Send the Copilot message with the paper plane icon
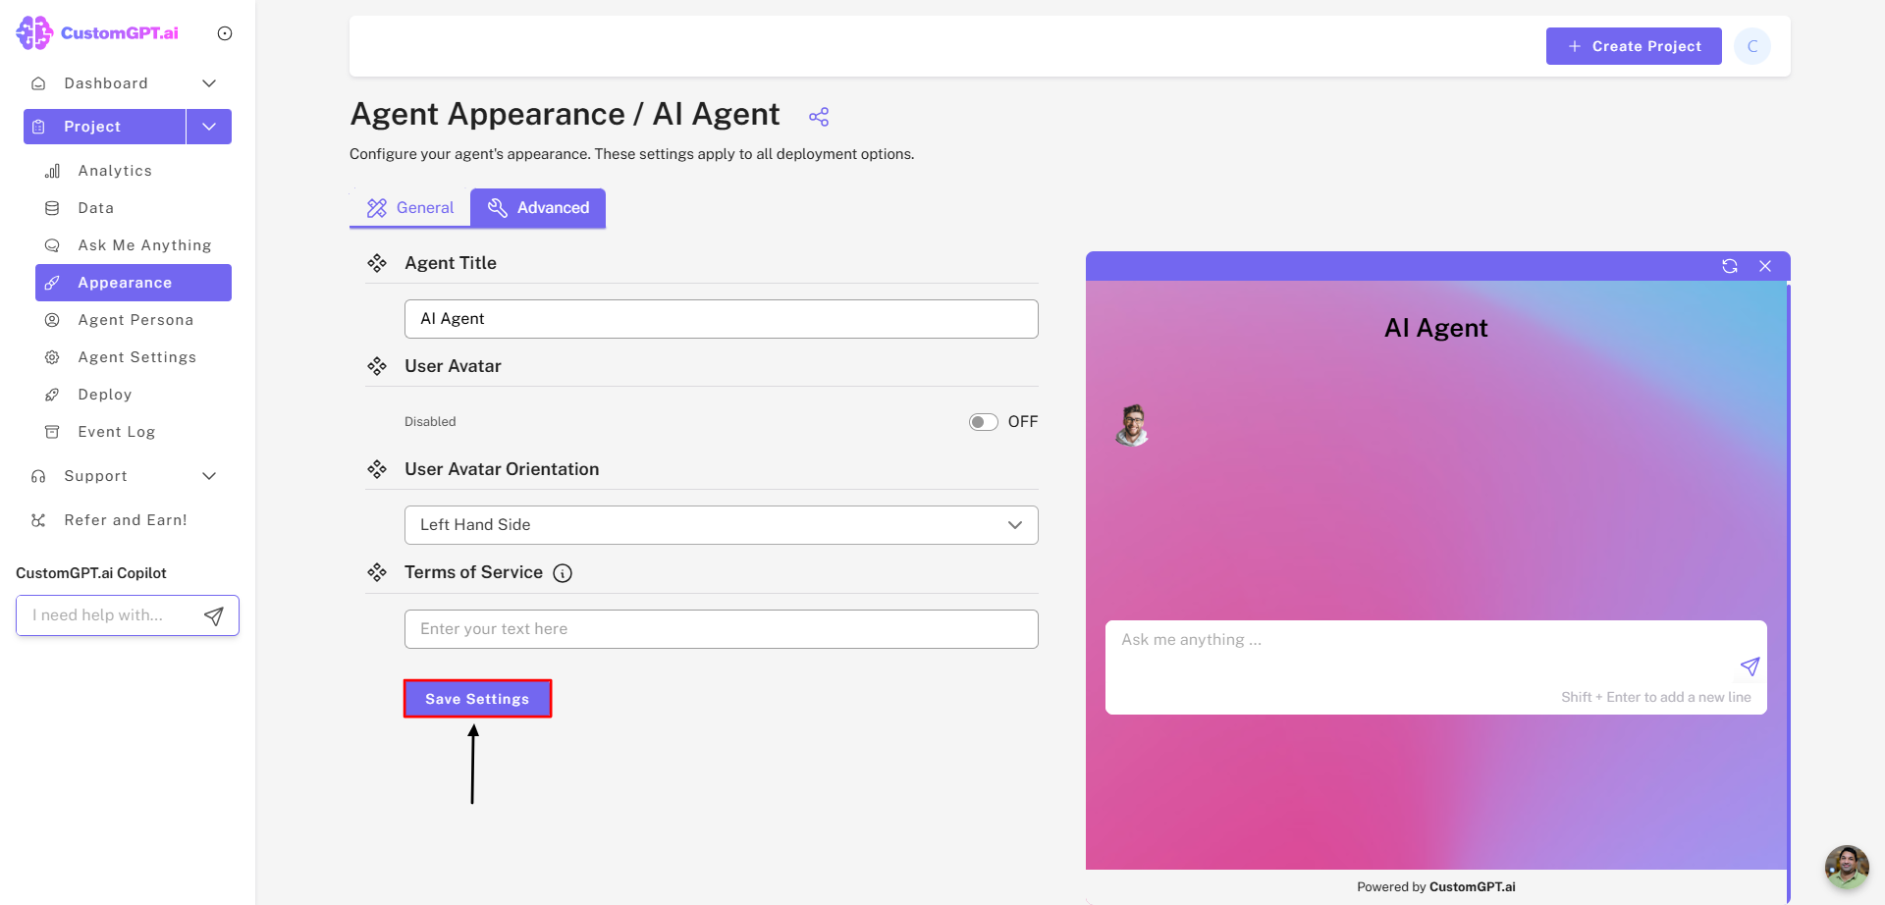Viewport: 1885px width, 905px height. (x=214, y=615)
